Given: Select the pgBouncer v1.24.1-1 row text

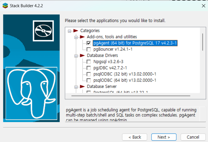Looking at the screenshot, I should 113,49.
